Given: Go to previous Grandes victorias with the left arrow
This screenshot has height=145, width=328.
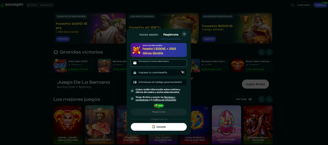Looking at the screenshot, I should 261,52.
